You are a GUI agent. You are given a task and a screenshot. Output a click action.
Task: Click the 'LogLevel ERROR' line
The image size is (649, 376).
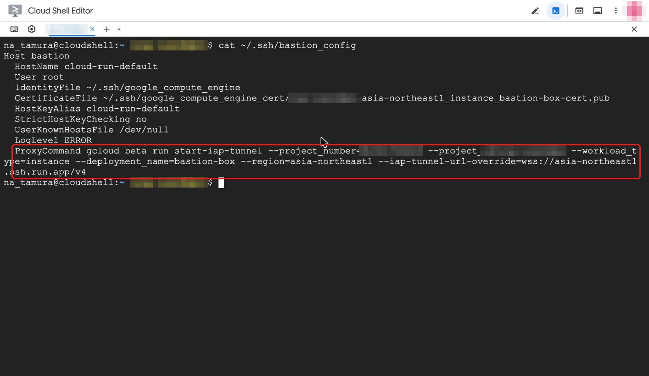tap(53, 140)
